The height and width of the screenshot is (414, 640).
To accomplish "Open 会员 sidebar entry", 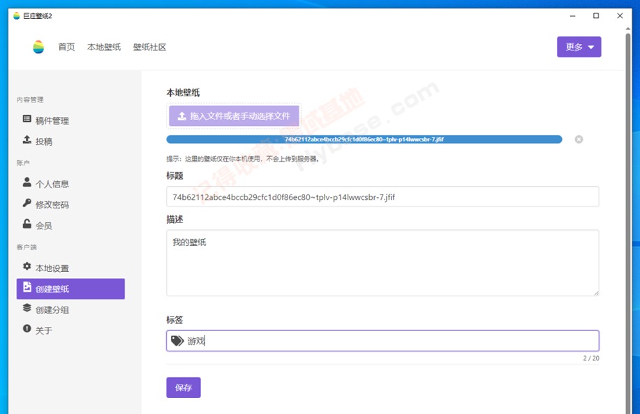I will click(70, 225).
